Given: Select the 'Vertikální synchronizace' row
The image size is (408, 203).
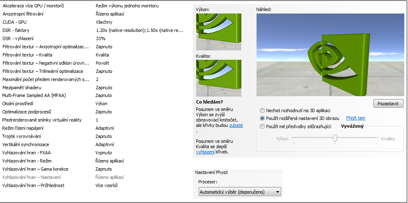Looking at the screenshot, I should point(94,144).
